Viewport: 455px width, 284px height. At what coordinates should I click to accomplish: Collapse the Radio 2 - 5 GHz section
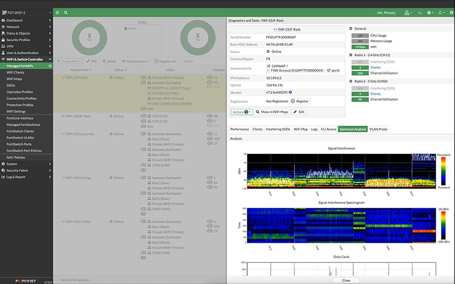click(351, 81)
